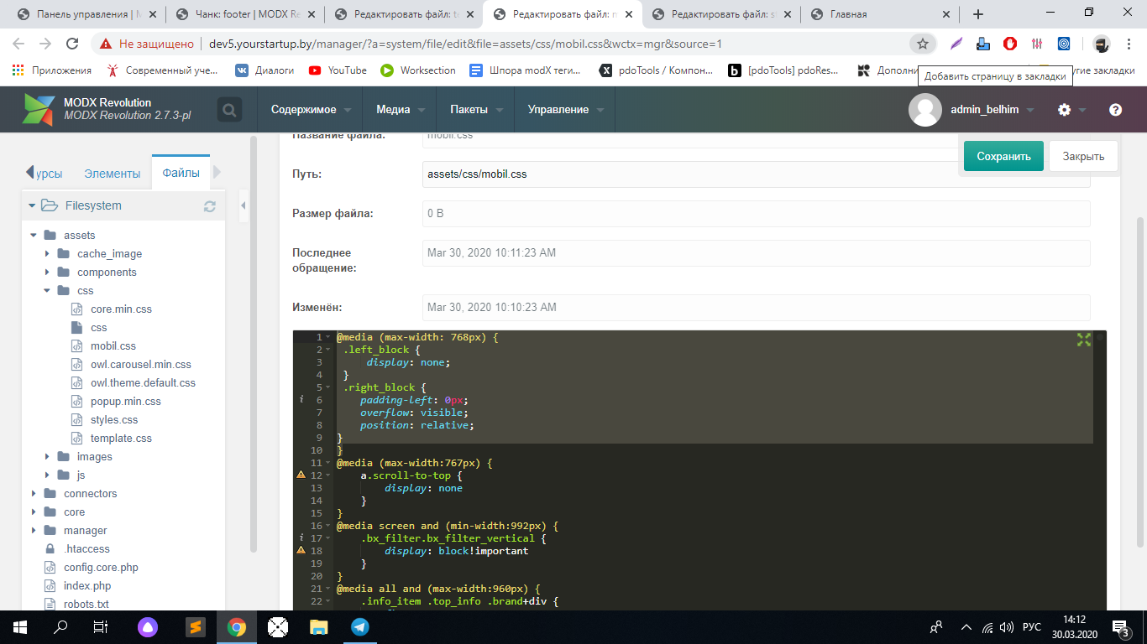
Task: Click the info marker on line 17
Action: 301,538
